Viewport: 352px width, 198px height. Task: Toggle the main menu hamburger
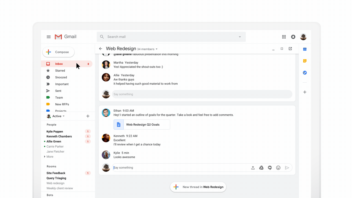point(49,37)
